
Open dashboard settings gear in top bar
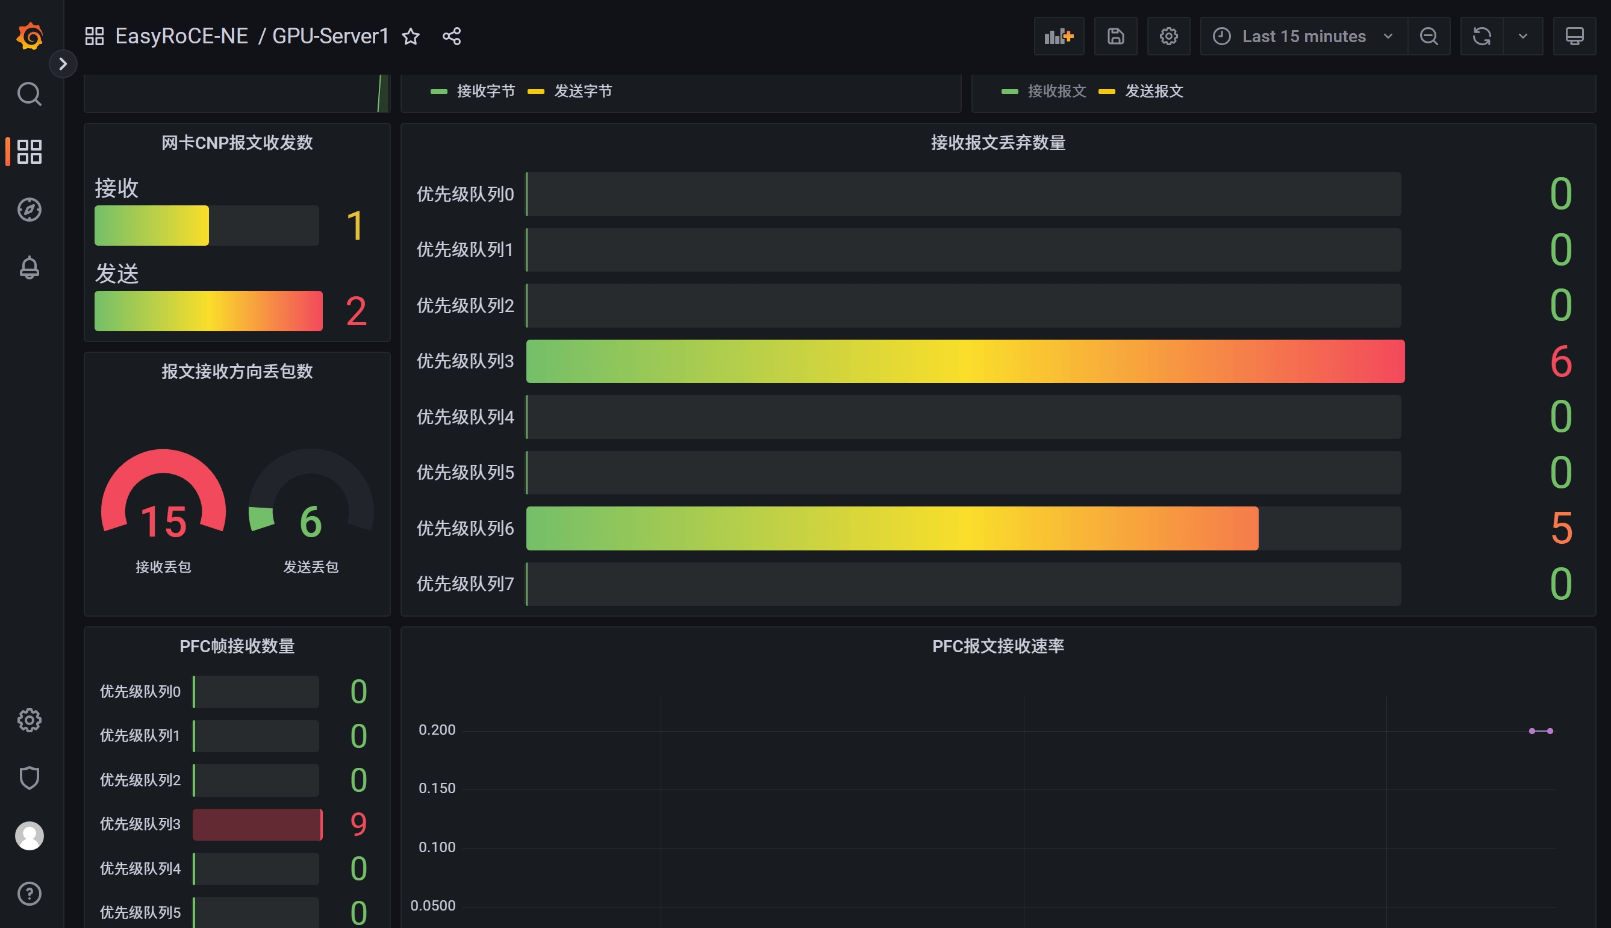(x=1168, y=36)
